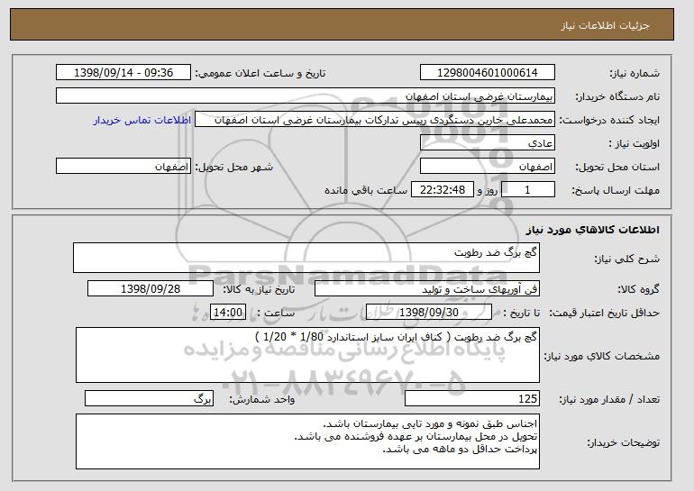Click the label حداقل تاریخ اعتبار قیمت
This screenshot has width=694, height=491.
[605, 313]
